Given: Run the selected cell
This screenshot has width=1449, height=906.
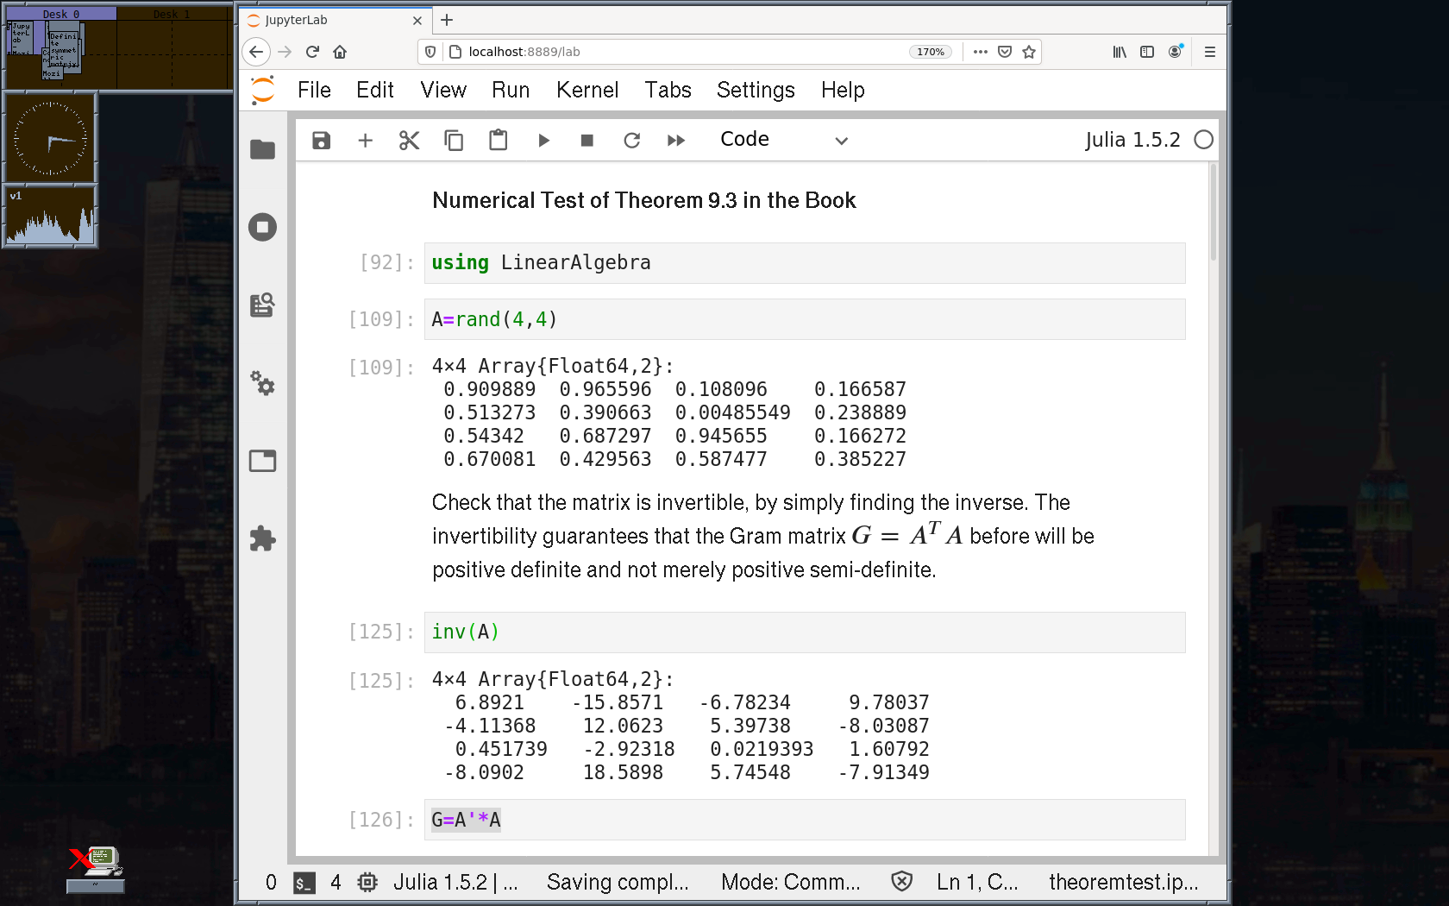Looking at the screenshot, I should coord(543,141).
